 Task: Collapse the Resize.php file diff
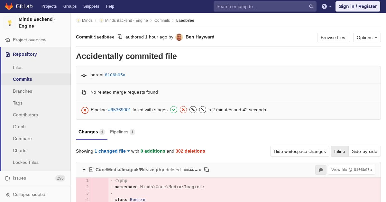pyautogui.click(x=84, y=170)
